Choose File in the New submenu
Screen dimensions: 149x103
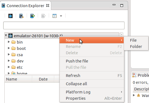click(136, 40)
